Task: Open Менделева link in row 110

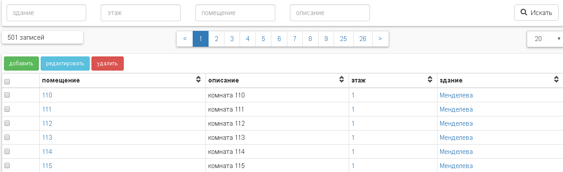Action: [456, 95]
